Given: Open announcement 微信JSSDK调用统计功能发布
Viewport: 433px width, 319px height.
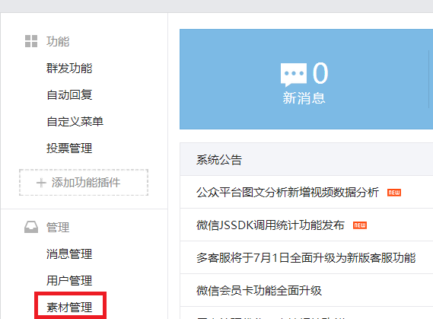Looking at the screenshot, I should pyautogui.click(x=270, y=225).
